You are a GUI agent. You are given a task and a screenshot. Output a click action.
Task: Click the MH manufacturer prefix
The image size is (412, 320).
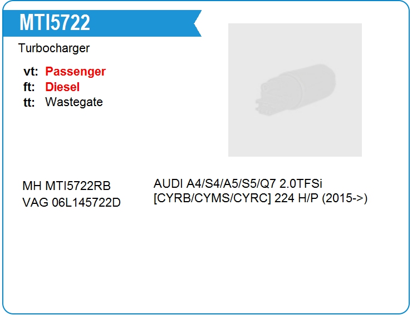[x=31, y=186]
